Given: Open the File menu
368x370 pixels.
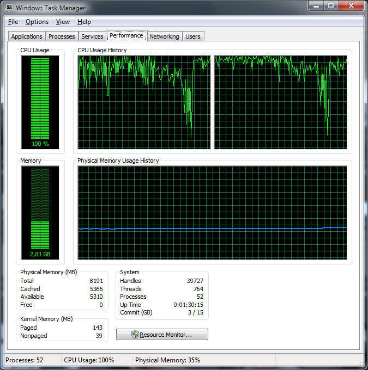Looking at the screenshot, I should click(x=13, y=22).
